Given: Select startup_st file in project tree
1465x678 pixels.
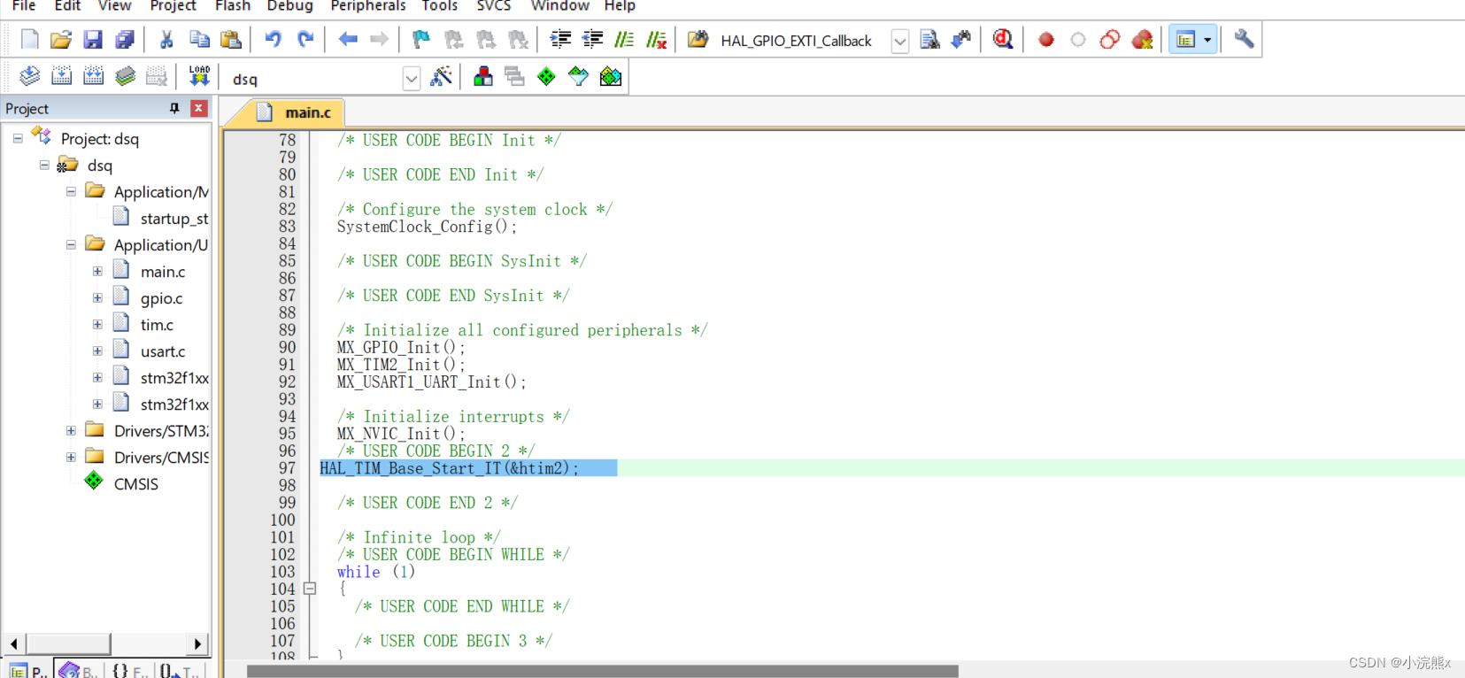Looking at the screenshot, I should (x=174, y=219).
